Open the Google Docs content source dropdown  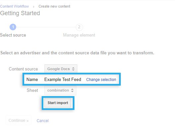(x=61, y=69)
